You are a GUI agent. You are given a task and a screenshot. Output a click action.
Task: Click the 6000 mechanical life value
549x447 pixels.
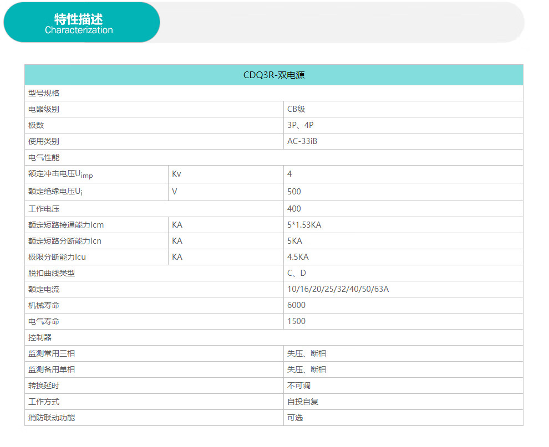pos(296,305)
